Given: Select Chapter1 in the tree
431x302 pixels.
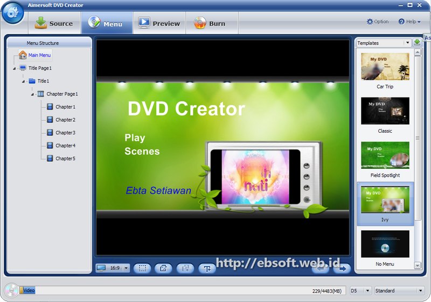Looking at the screenshot, I should (65, 107).
